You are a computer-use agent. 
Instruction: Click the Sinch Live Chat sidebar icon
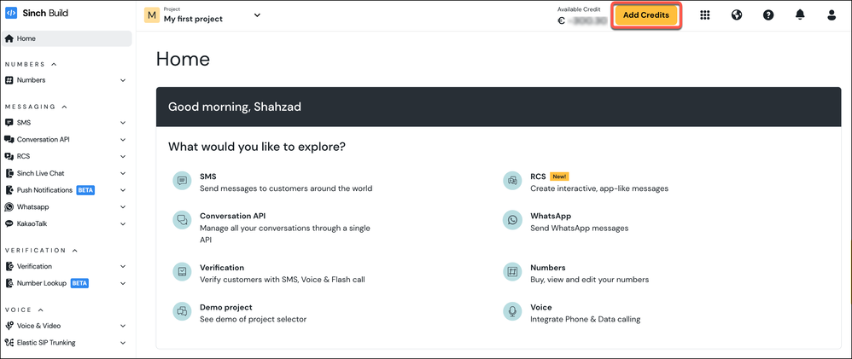(9, 173)
